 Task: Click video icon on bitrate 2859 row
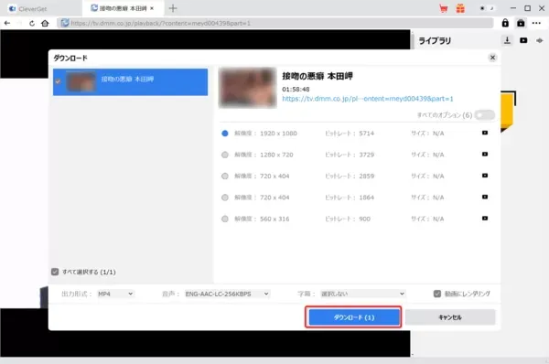tap(485, 176)
